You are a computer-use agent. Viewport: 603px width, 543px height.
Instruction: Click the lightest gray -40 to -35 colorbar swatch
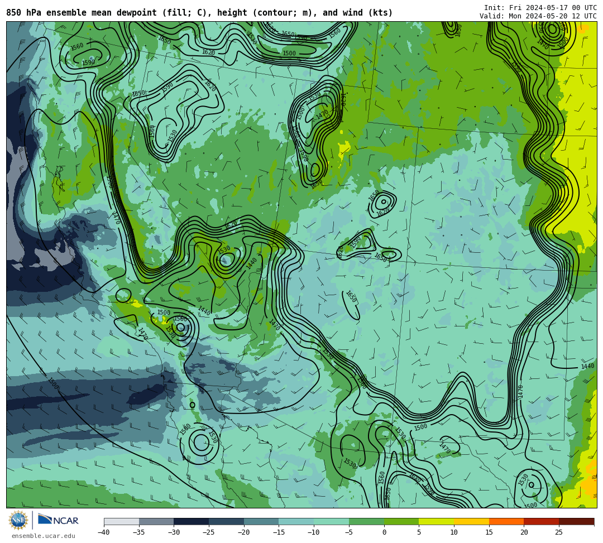click(x=122, y=521)
